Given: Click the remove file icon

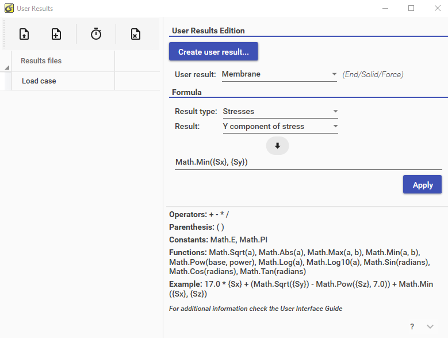Looking at the screenshot, I should [135, 35].
